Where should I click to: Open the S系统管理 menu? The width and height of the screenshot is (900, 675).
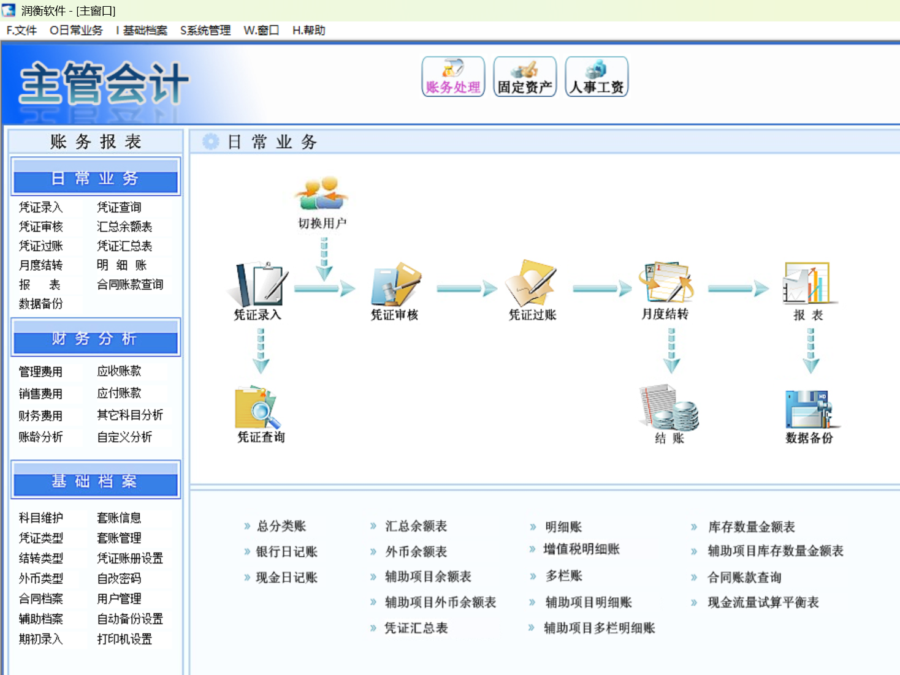[205, 31]
